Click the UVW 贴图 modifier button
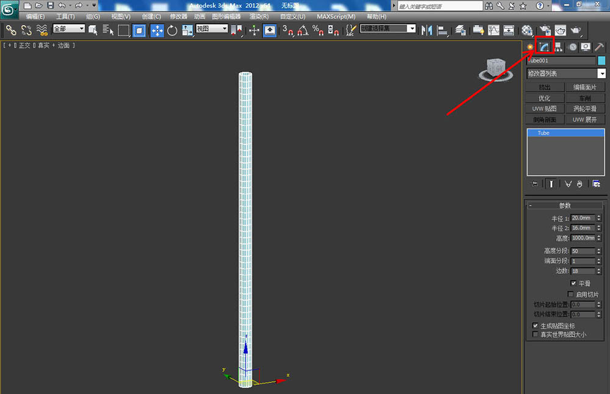Viewport: 610px width, 394px height. point(545,109)
